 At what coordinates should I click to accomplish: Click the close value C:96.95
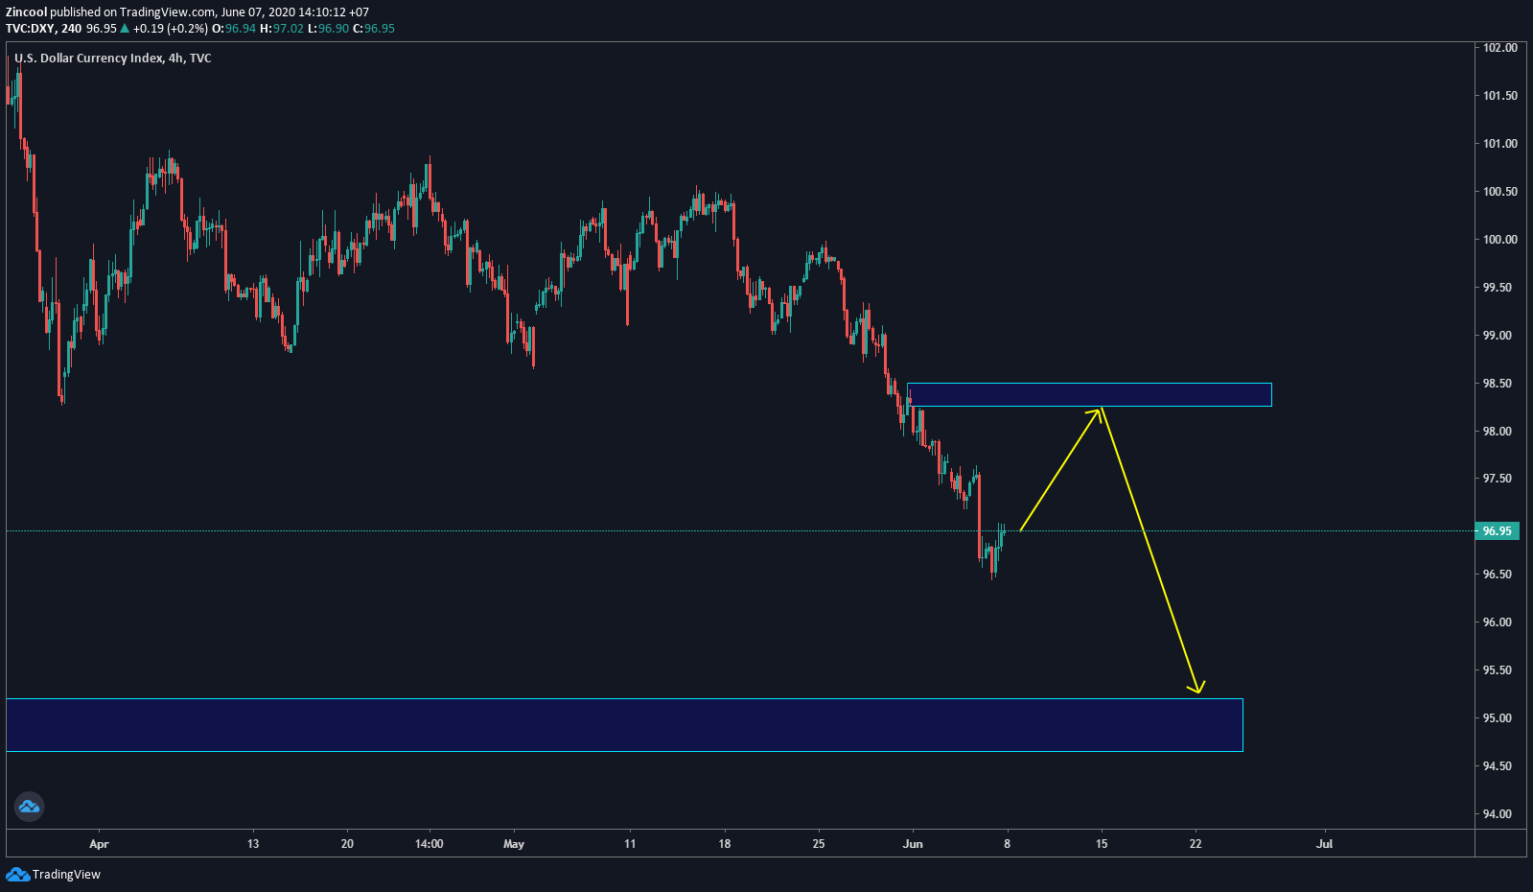[x=374, y=29]
